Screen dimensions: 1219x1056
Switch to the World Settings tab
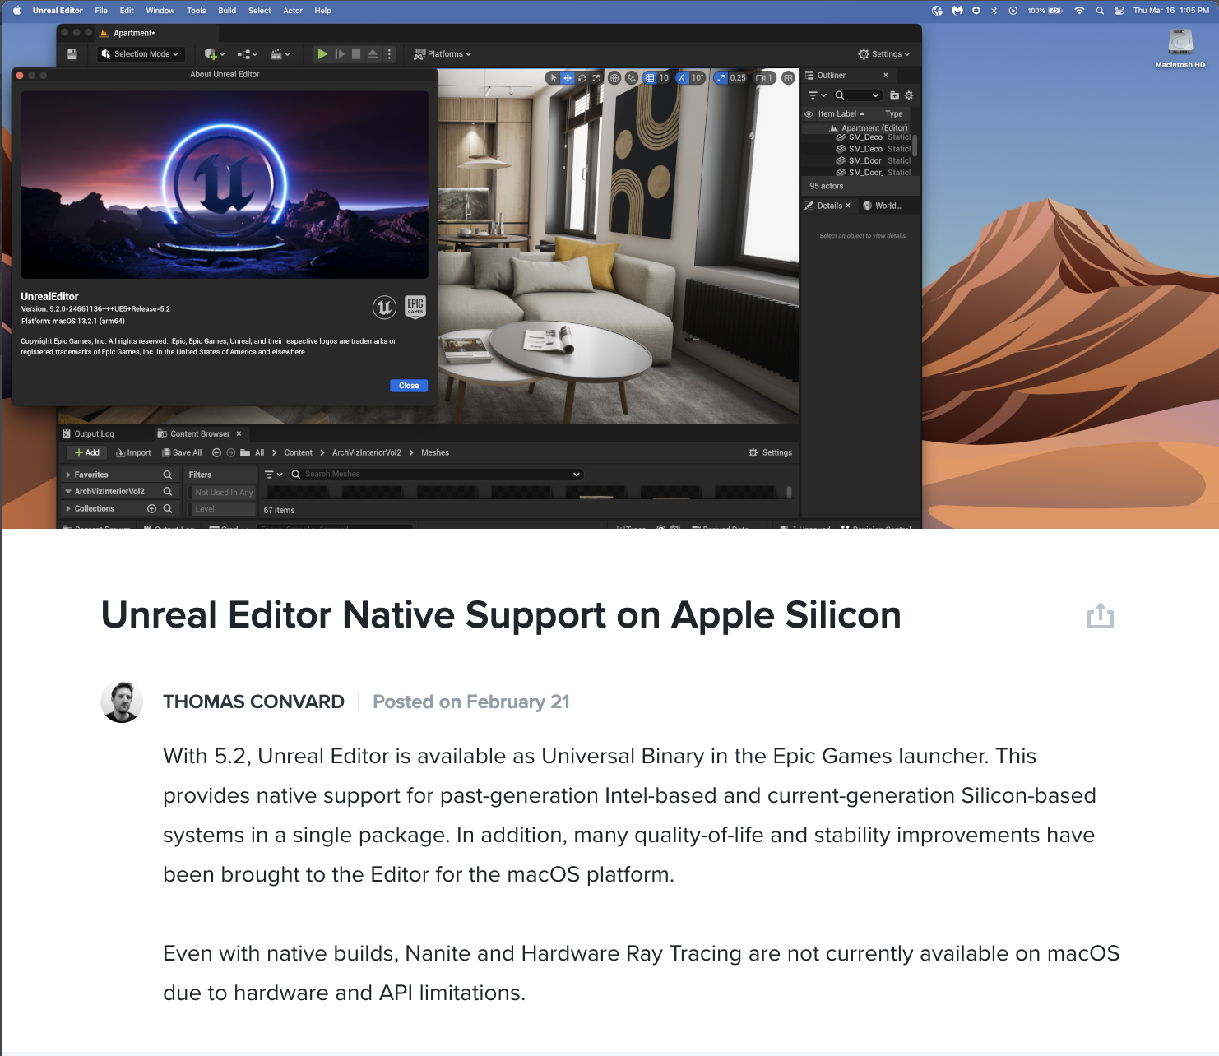pos(883,206)
